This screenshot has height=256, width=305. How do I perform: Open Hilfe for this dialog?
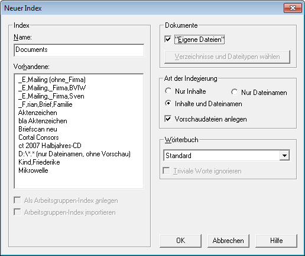coord(276,241)
